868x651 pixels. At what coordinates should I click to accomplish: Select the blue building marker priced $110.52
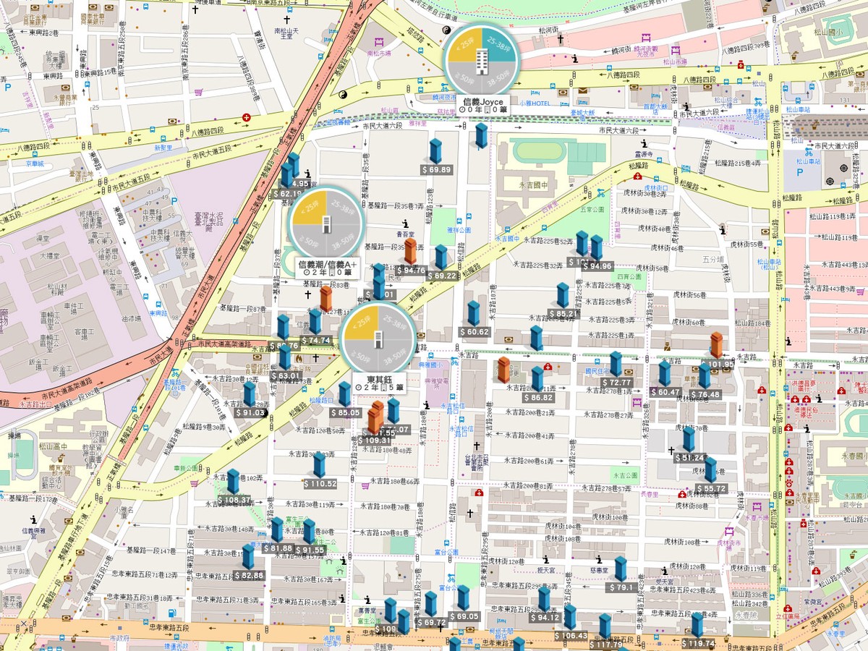[x=320, y=465]
